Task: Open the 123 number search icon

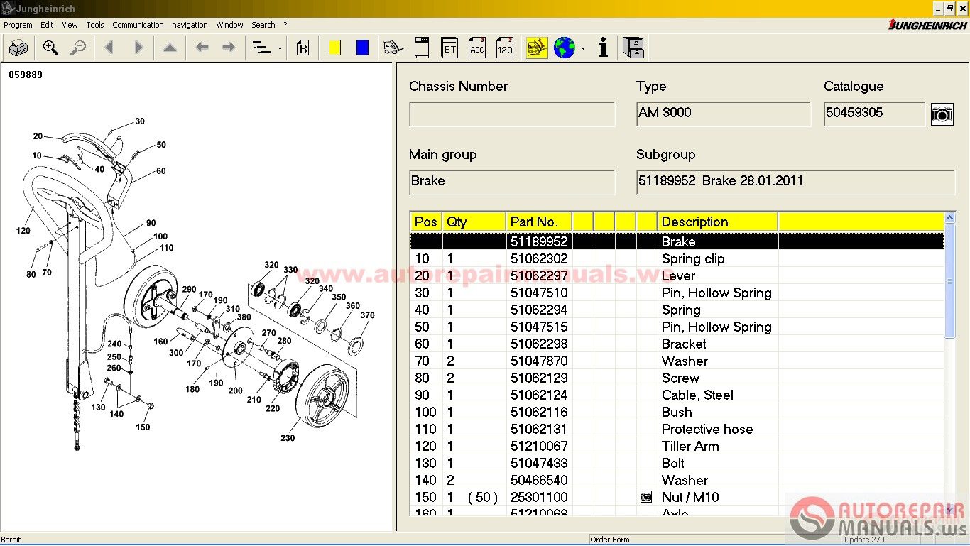Action: [505, 48]
